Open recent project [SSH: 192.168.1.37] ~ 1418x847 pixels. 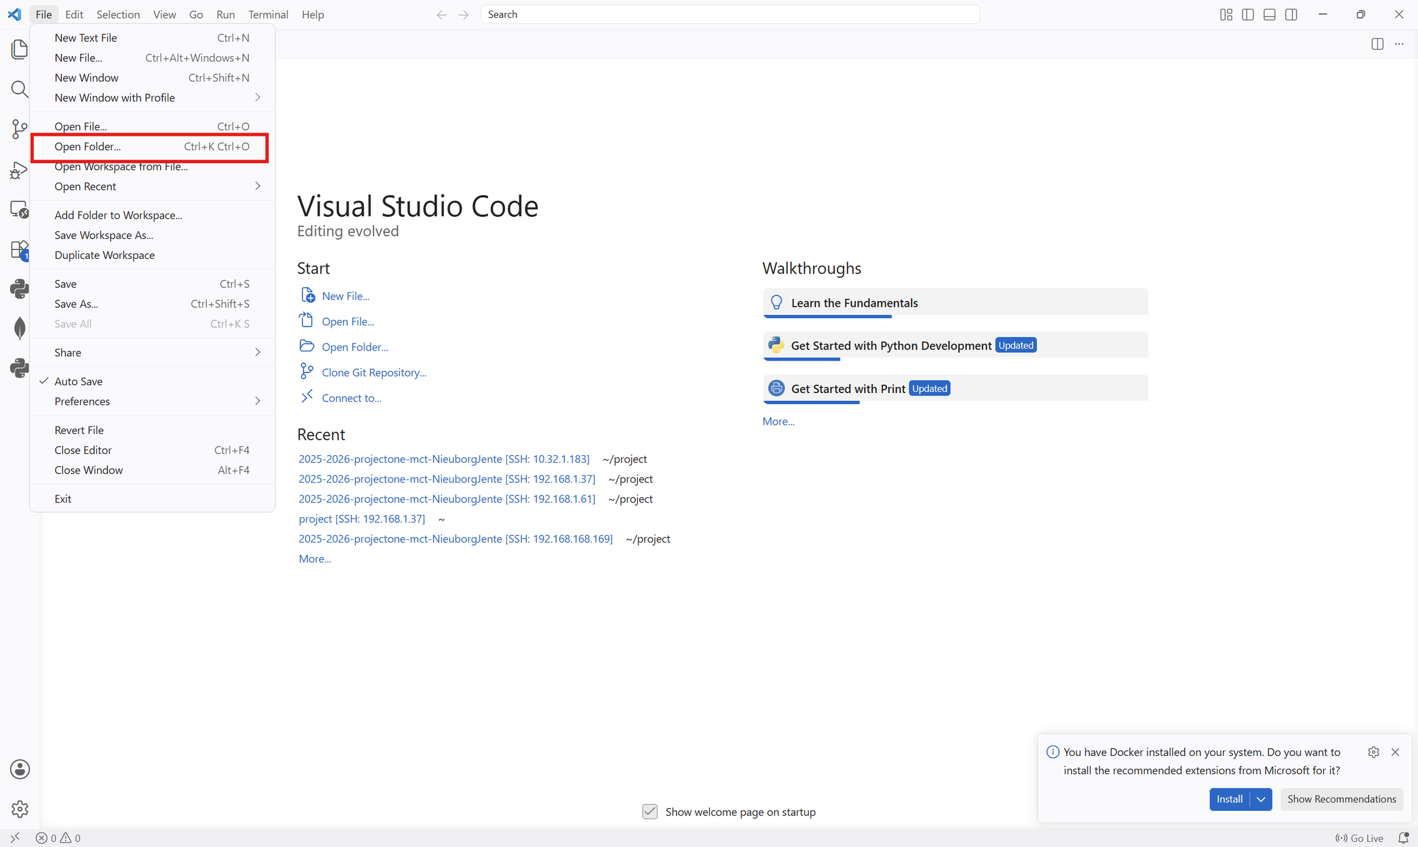[362, 519]
